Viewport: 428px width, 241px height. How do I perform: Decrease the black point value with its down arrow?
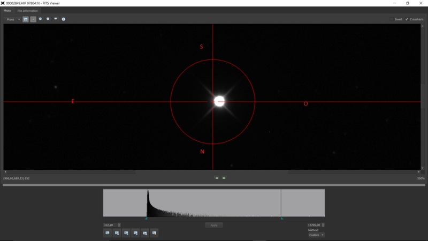(119, 226)
